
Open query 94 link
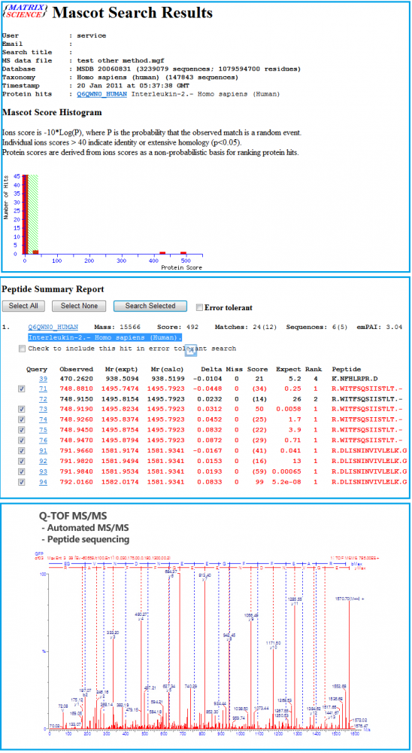click(x=43, y=481)
